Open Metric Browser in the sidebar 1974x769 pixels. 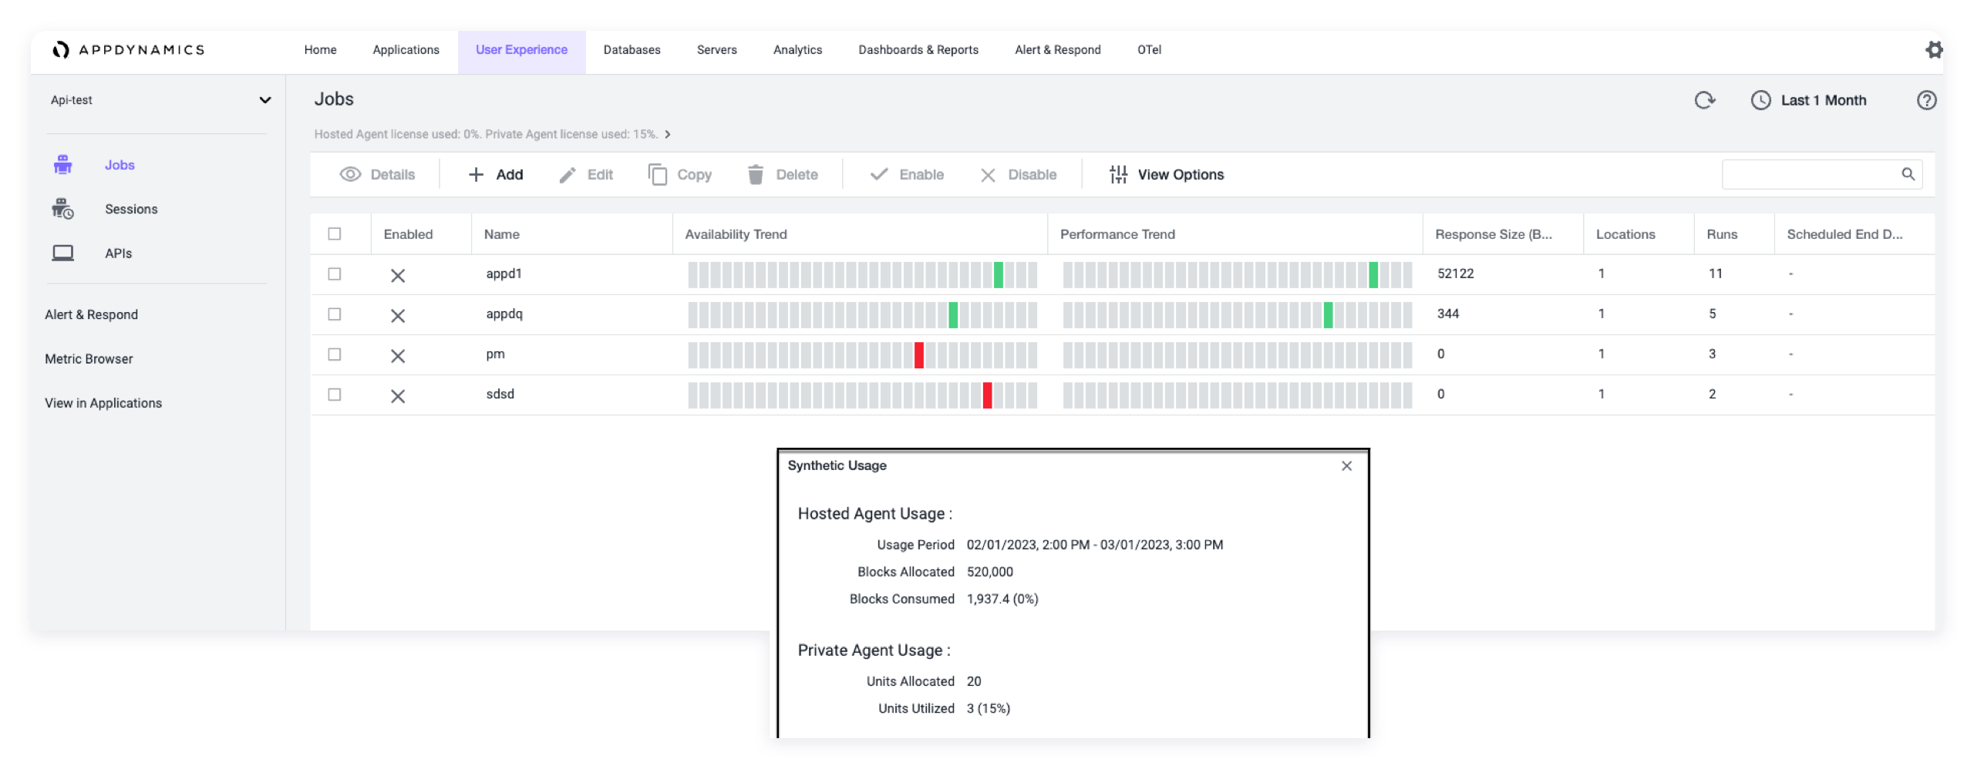coord(89,359)
